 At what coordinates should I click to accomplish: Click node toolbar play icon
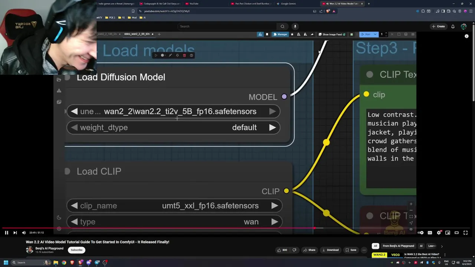tap(156, 55)
